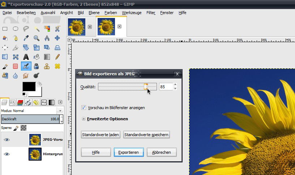
Task: Select the Blend gradient tool
Action: pyautogui.click(x=47, y=57)
